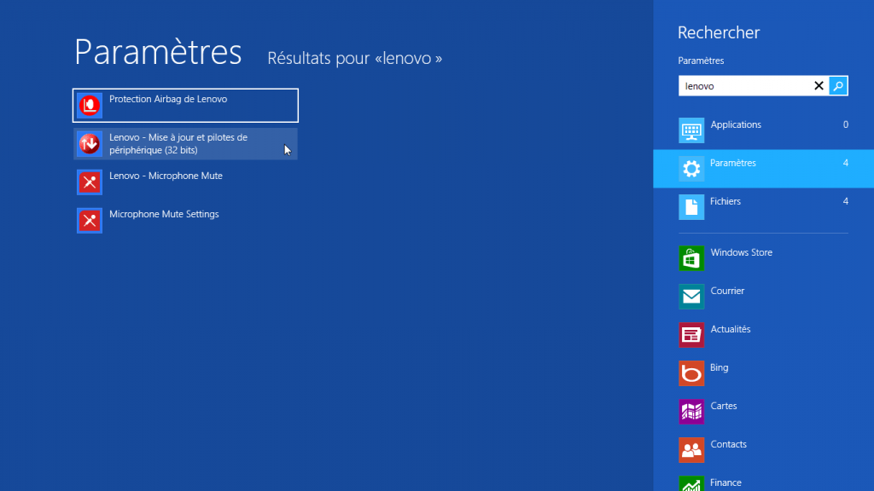
Task: Click the Lenovo - Microphone Mute icon
Action: coord(89,182)
